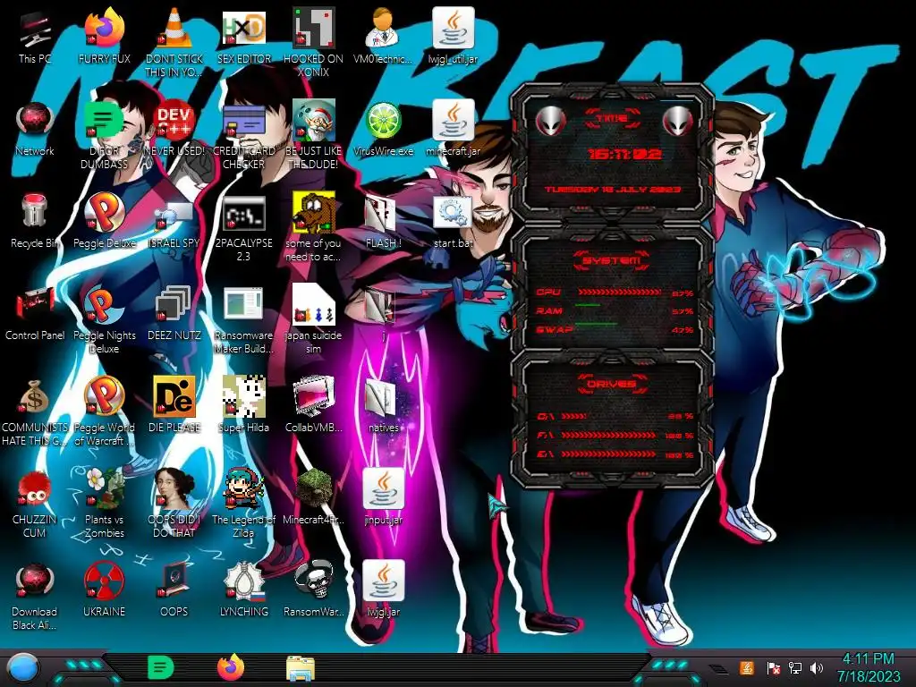Image resolution: width=916 pixels, height=687 pixels.
Task: Click the DRIVES header on the widget
Action: (x=612, y=384)
